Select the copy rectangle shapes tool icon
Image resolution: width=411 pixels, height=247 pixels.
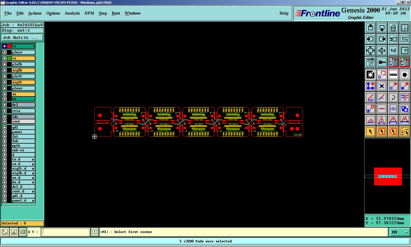point(382,75)
